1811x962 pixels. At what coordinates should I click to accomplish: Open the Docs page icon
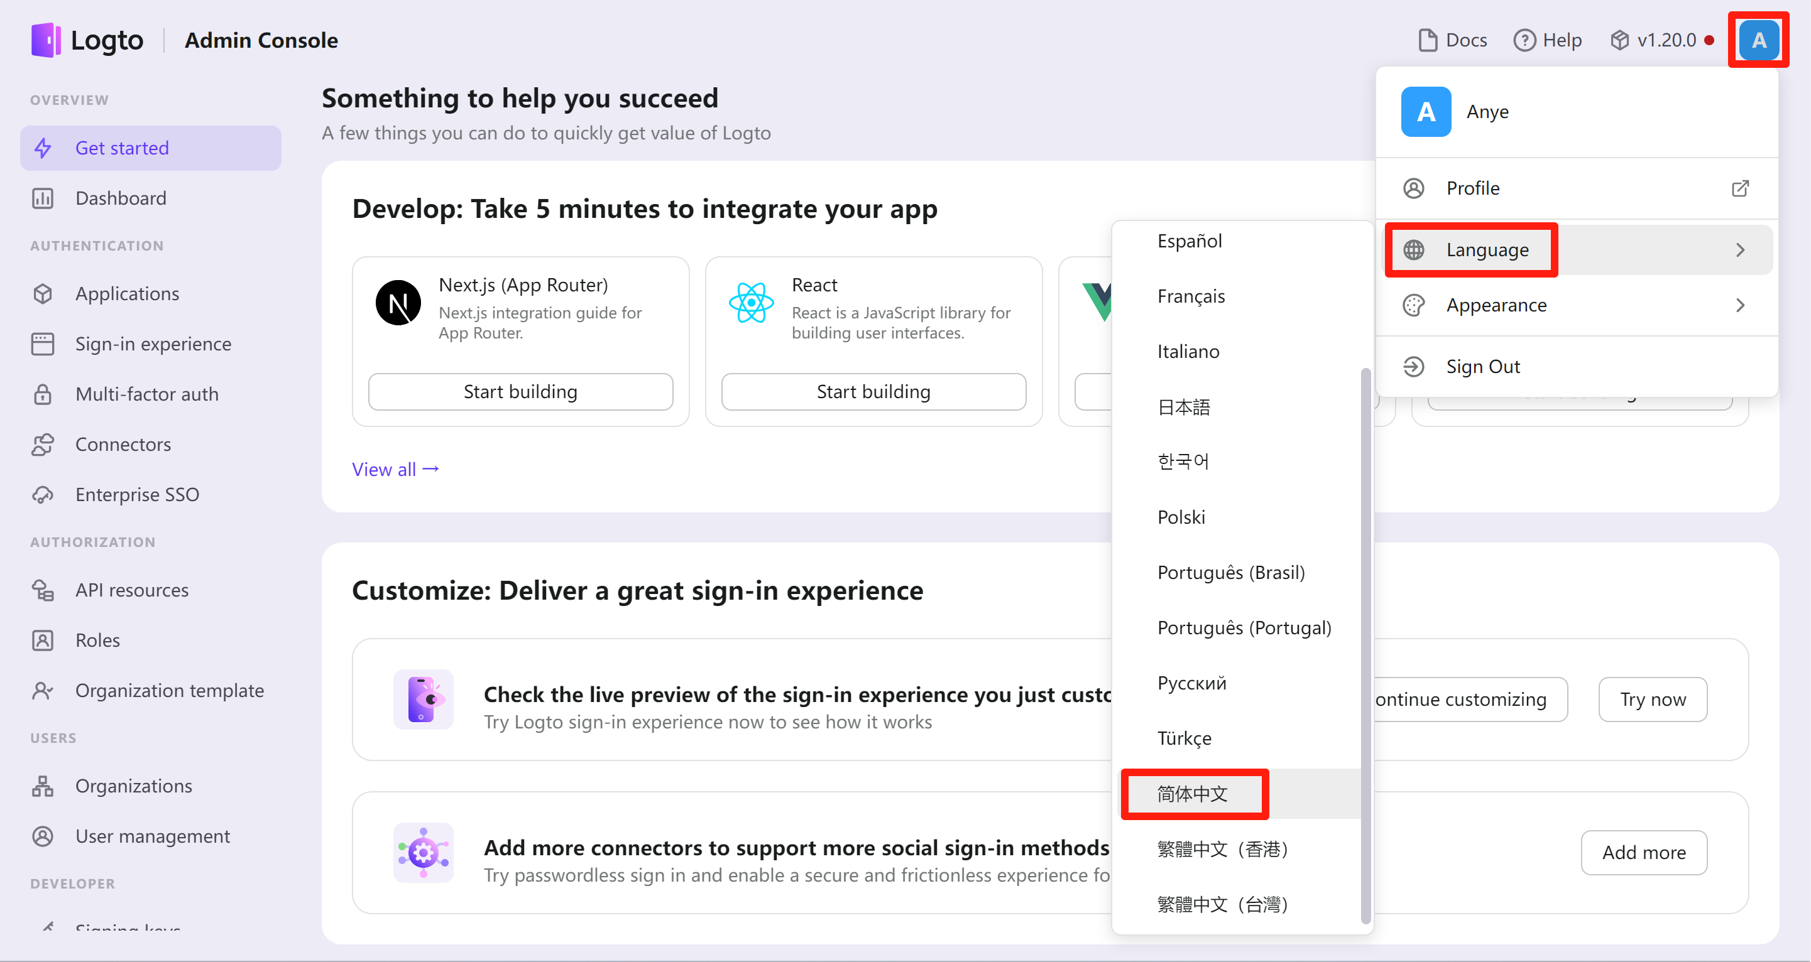1427,40
